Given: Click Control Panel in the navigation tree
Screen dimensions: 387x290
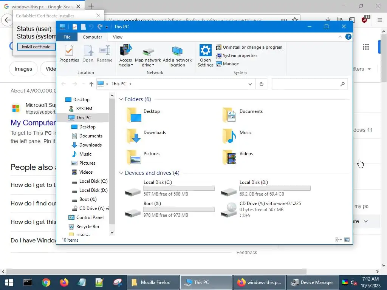Looking at the screenshot, I should [x=90, y=217].
